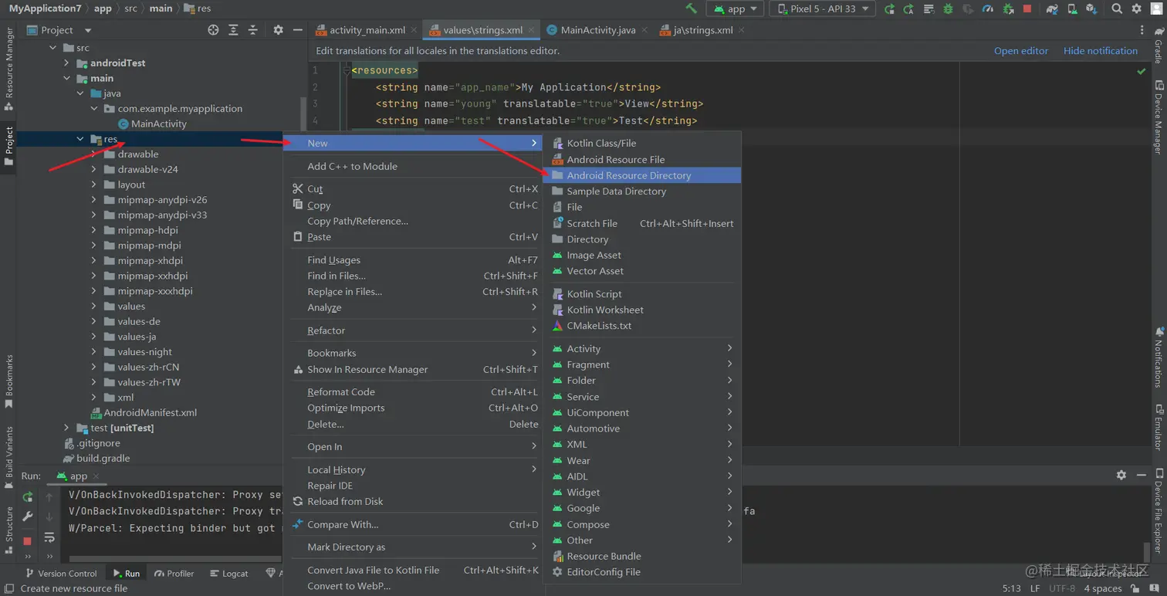Open Resource Manager tool window
Viewport: 1167px width, 596px height.
point(9,69)
